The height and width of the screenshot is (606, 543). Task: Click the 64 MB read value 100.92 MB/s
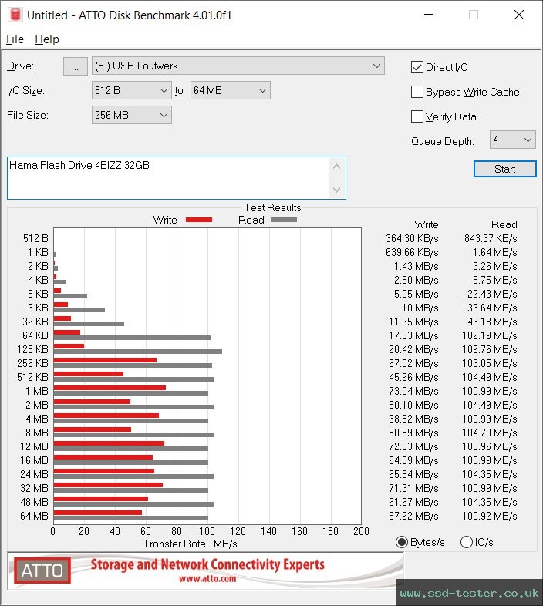[489, 516]
